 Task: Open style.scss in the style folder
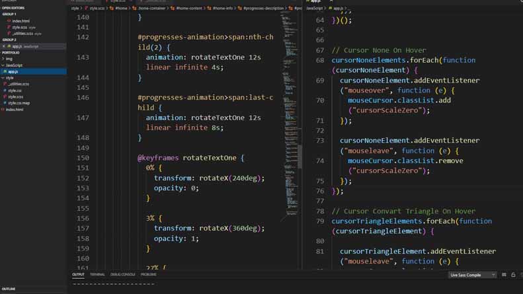[16, 97]
